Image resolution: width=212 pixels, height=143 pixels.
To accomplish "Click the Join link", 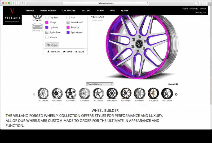I will pyautogui.click(x=204, y=12).
